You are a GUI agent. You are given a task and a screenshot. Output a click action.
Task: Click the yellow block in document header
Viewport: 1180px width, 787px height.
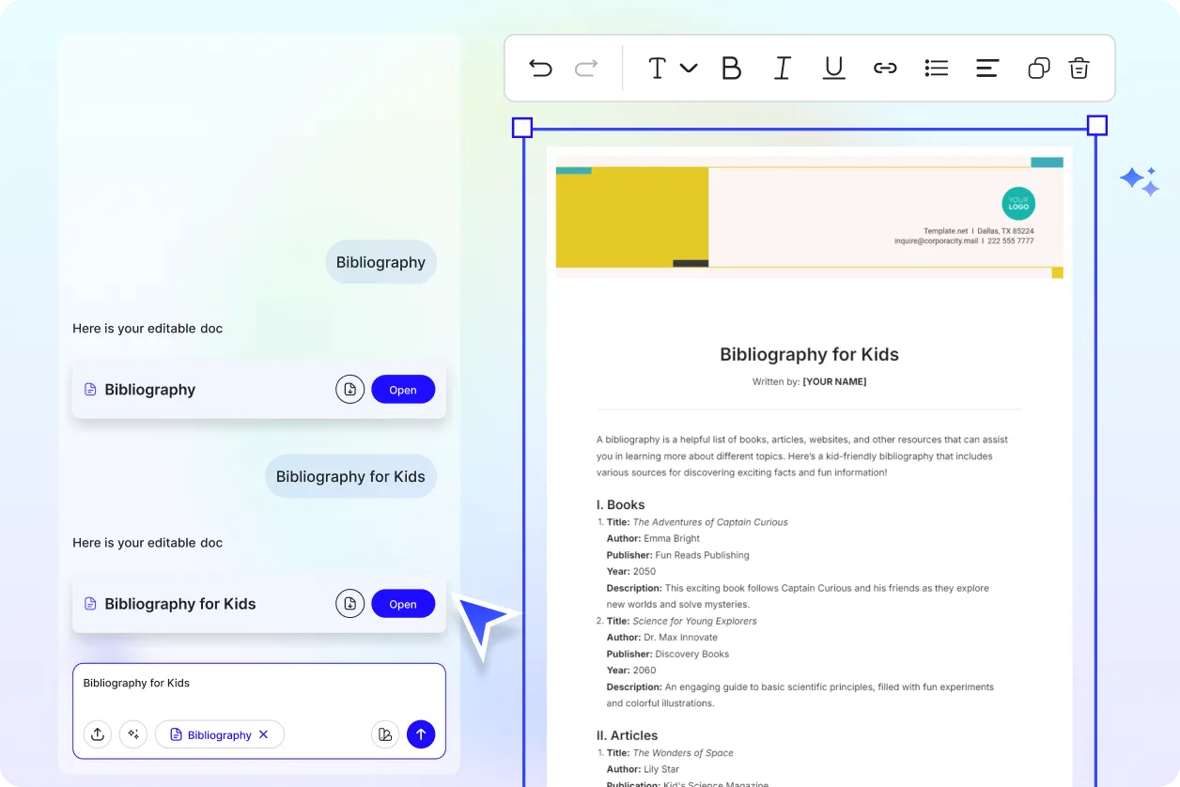click(632, 217)
